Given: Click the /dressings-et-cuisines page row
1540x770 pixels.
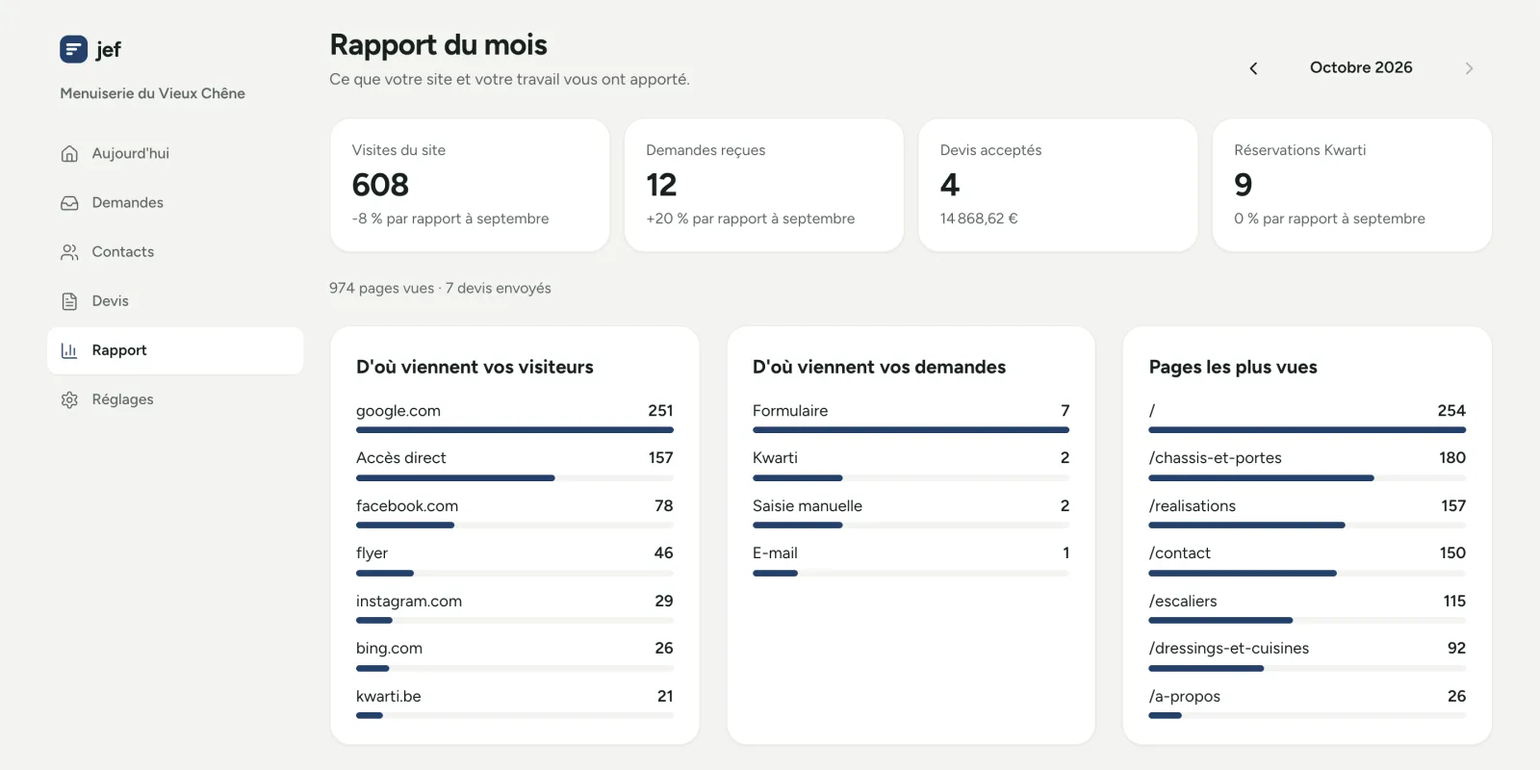Looking at the screenshot, I should [x=1307, y=655].
